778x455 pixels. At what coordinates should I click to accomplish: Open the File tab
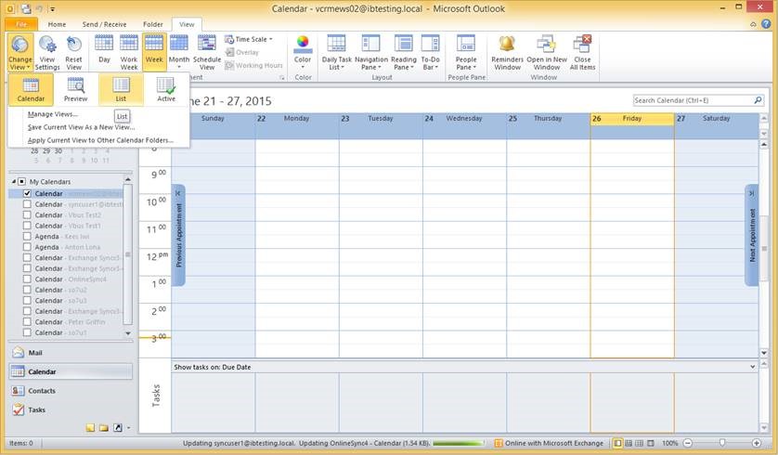(21, 24)
